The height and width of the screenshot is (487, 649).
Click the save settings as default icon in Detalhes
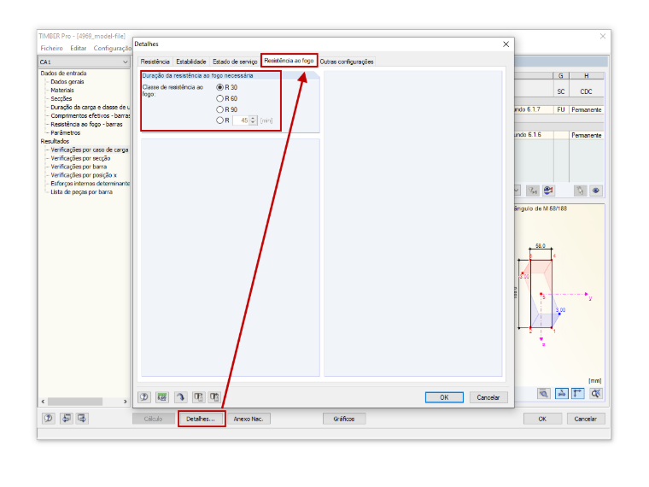tap(214, 397)
